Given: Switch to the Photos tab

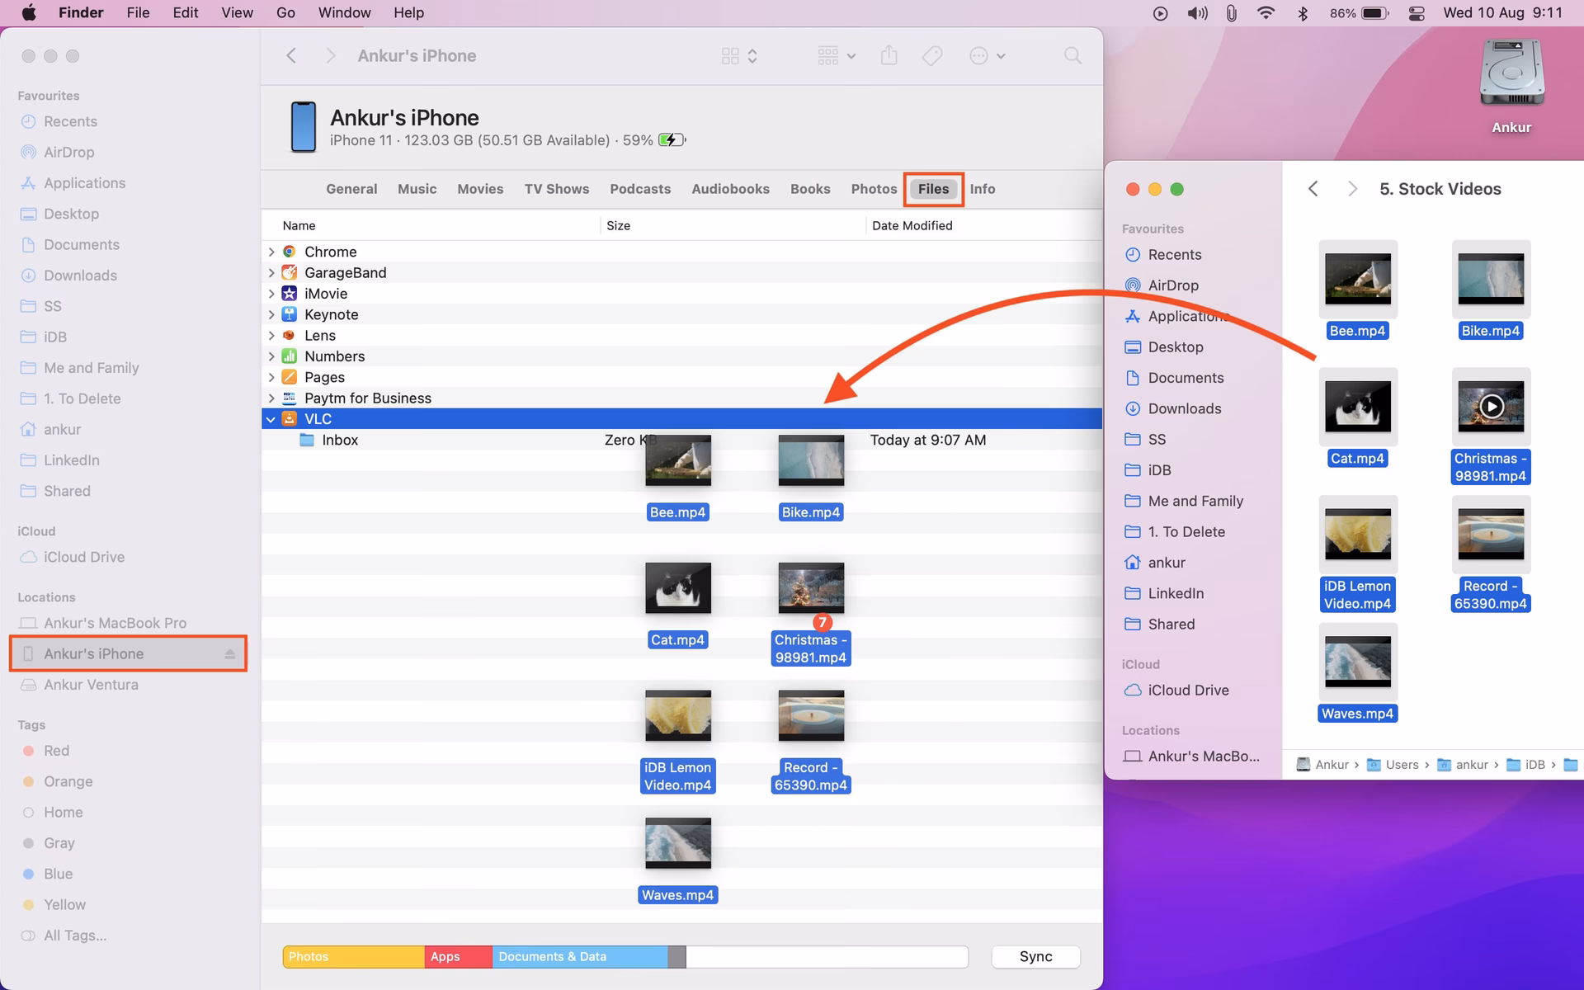Looking at the screenshot, I should click(x=874, y=189).
